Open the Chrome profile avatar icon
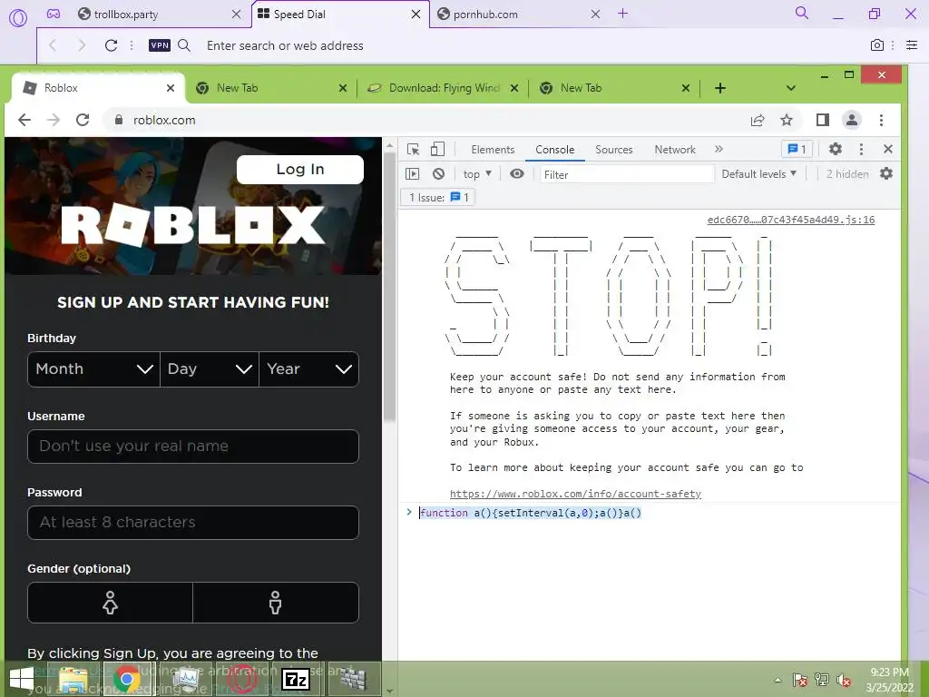The image size is (929, 697). pos(851,120)
